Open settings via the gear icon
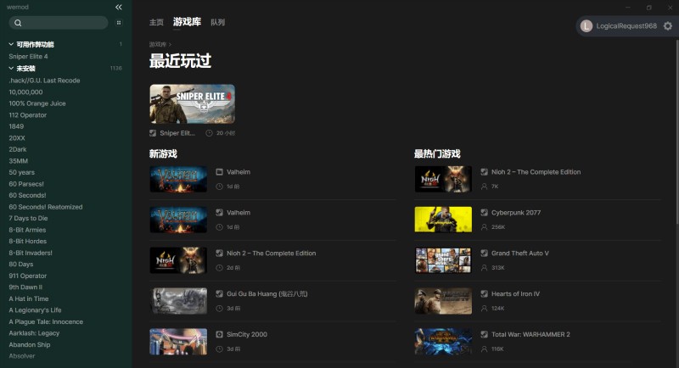The height and width of the screenshot is (368, 679). click(x=668, y=26)
